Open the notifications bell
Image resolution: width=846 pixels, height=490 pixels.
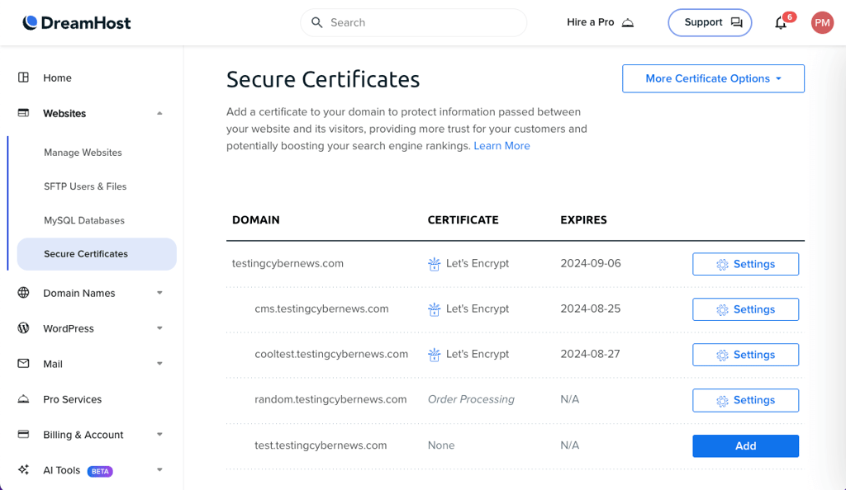coord(781,22)
